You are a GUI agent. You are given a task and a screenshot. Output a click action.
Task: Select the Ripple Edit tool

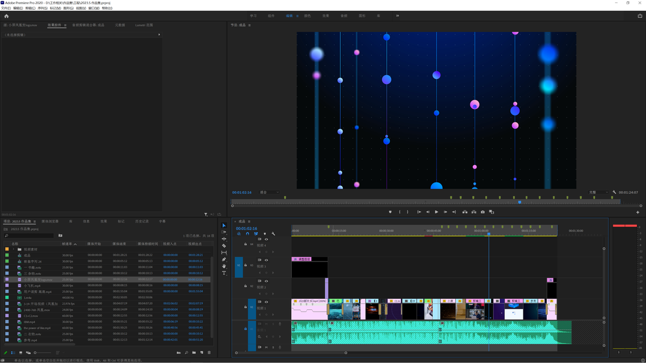pyautogui.click(x=224, y=239)
